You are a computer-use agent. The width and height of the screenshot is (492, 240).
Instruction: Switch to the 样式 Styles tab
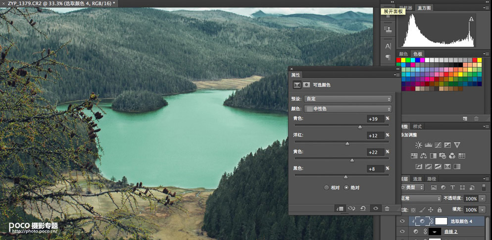(x=417, y=126)
